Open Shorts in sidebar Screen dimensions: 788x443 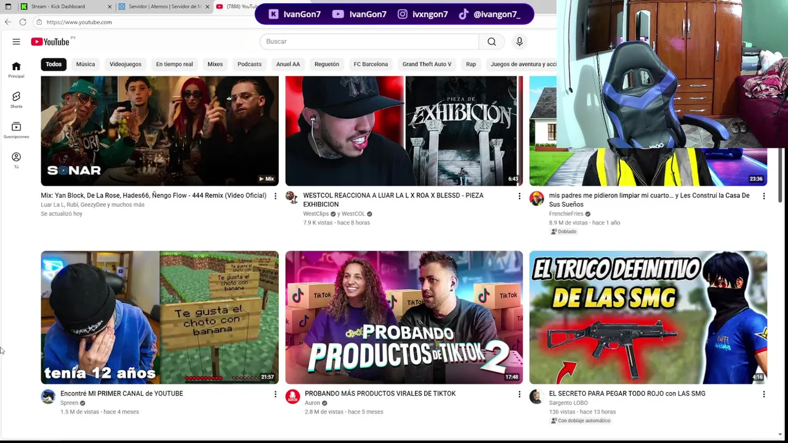(x=16, y=100)
